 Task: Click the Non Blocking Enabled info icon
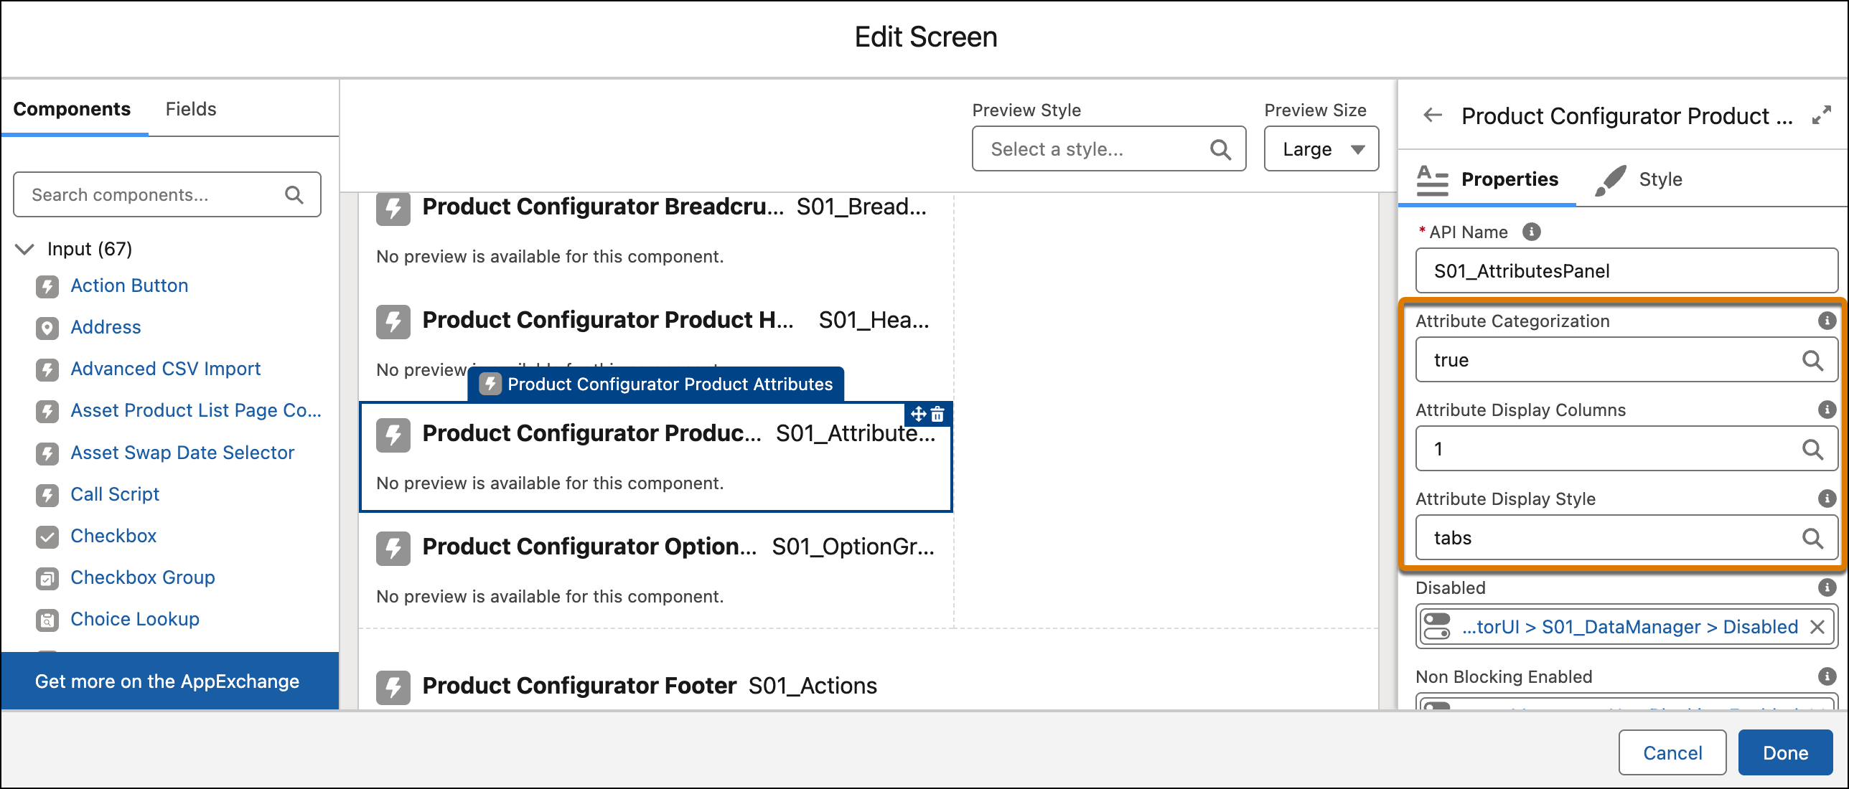click(1827, 676)
